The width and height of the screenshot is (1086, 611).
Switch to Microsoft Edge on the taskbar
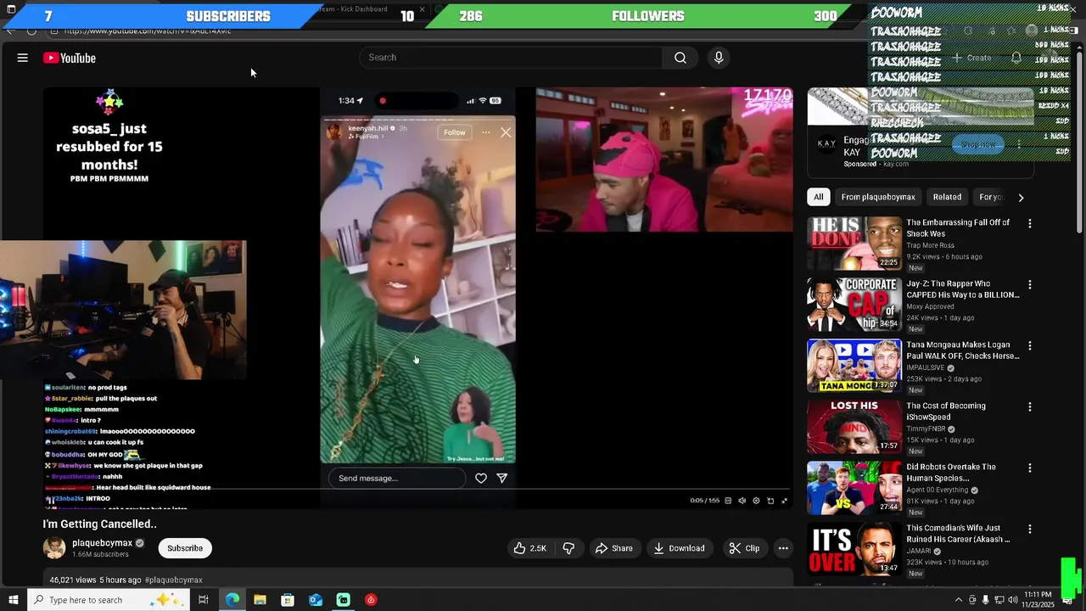(x=232, y=600)
